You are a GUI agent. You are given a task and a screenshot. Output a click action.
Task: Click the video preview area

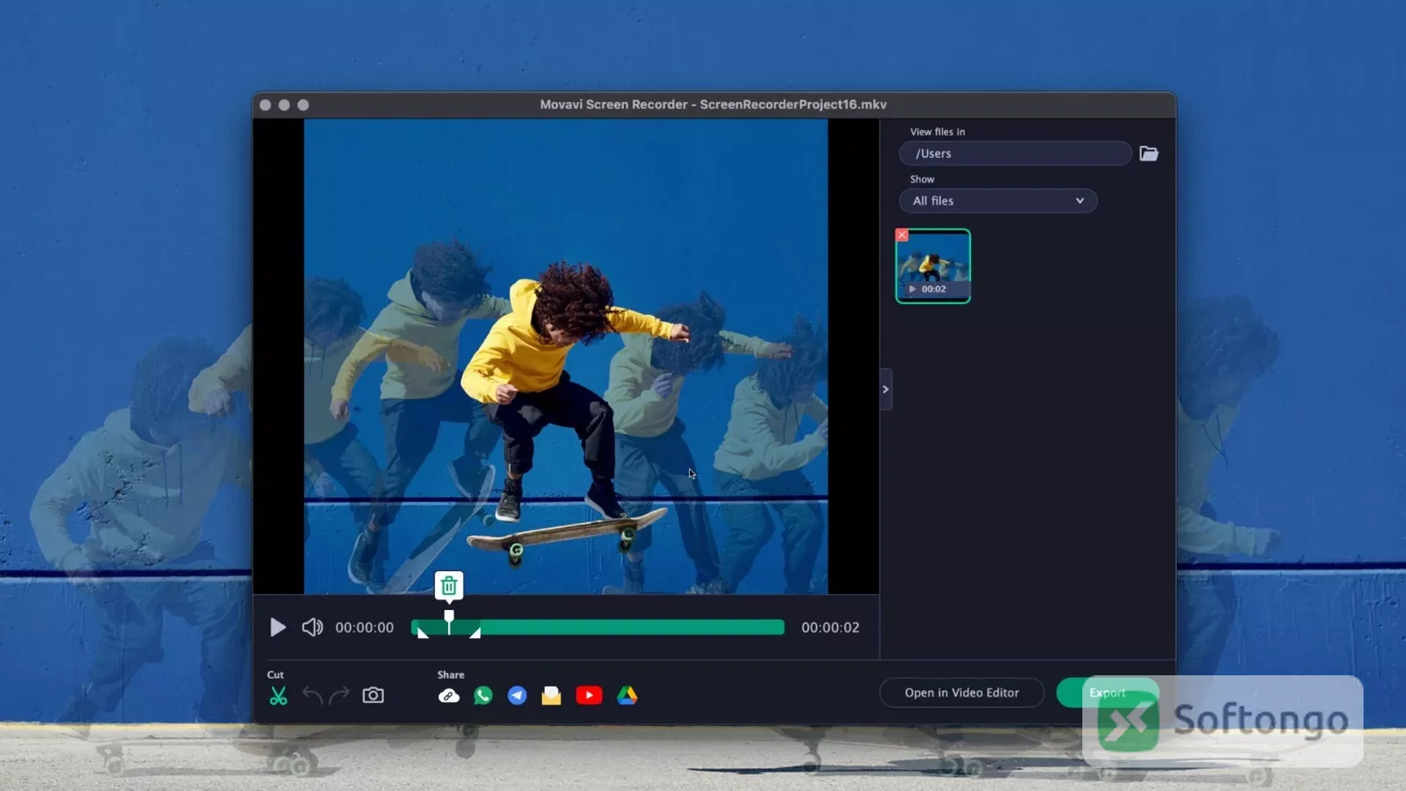click(566, 357)
